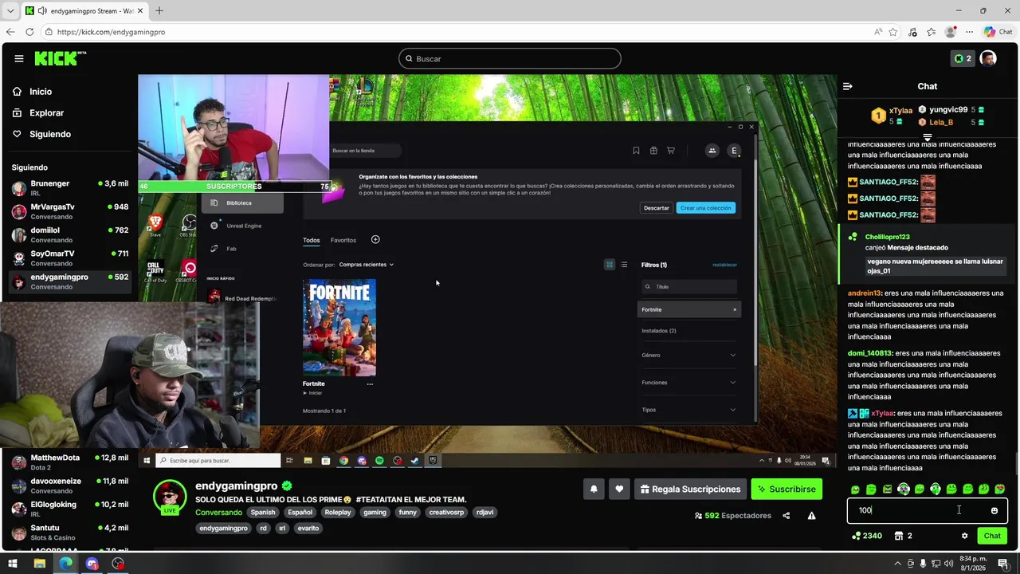
Task: Open chat settings gear icon
Action: click(964, 536)
